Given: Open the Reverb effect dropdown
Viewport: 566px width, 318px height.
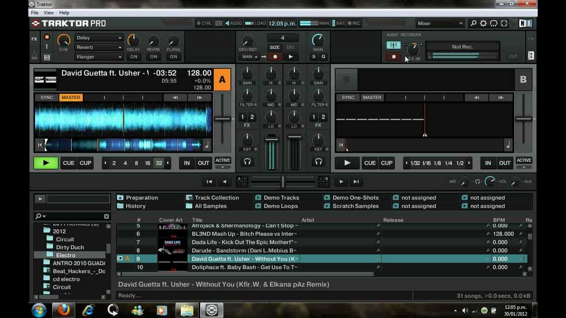Looking at the screenshot, I should (99, 47).
